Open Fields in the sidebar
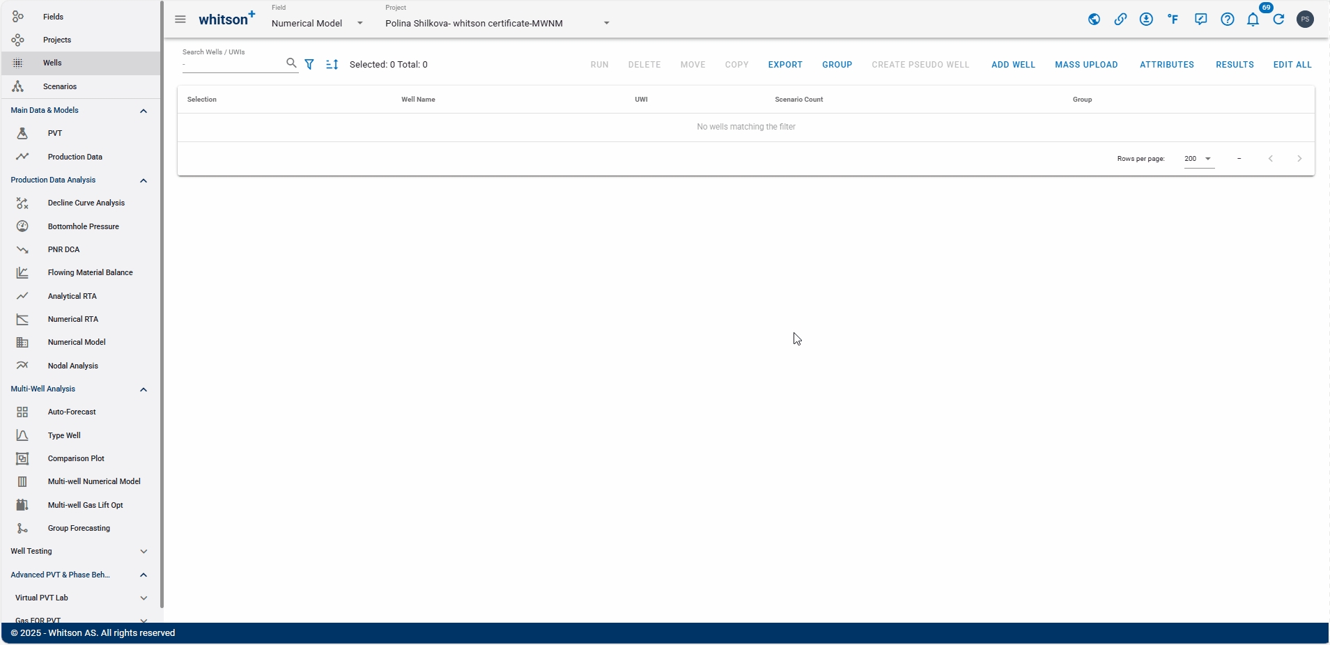 [80, 17]
